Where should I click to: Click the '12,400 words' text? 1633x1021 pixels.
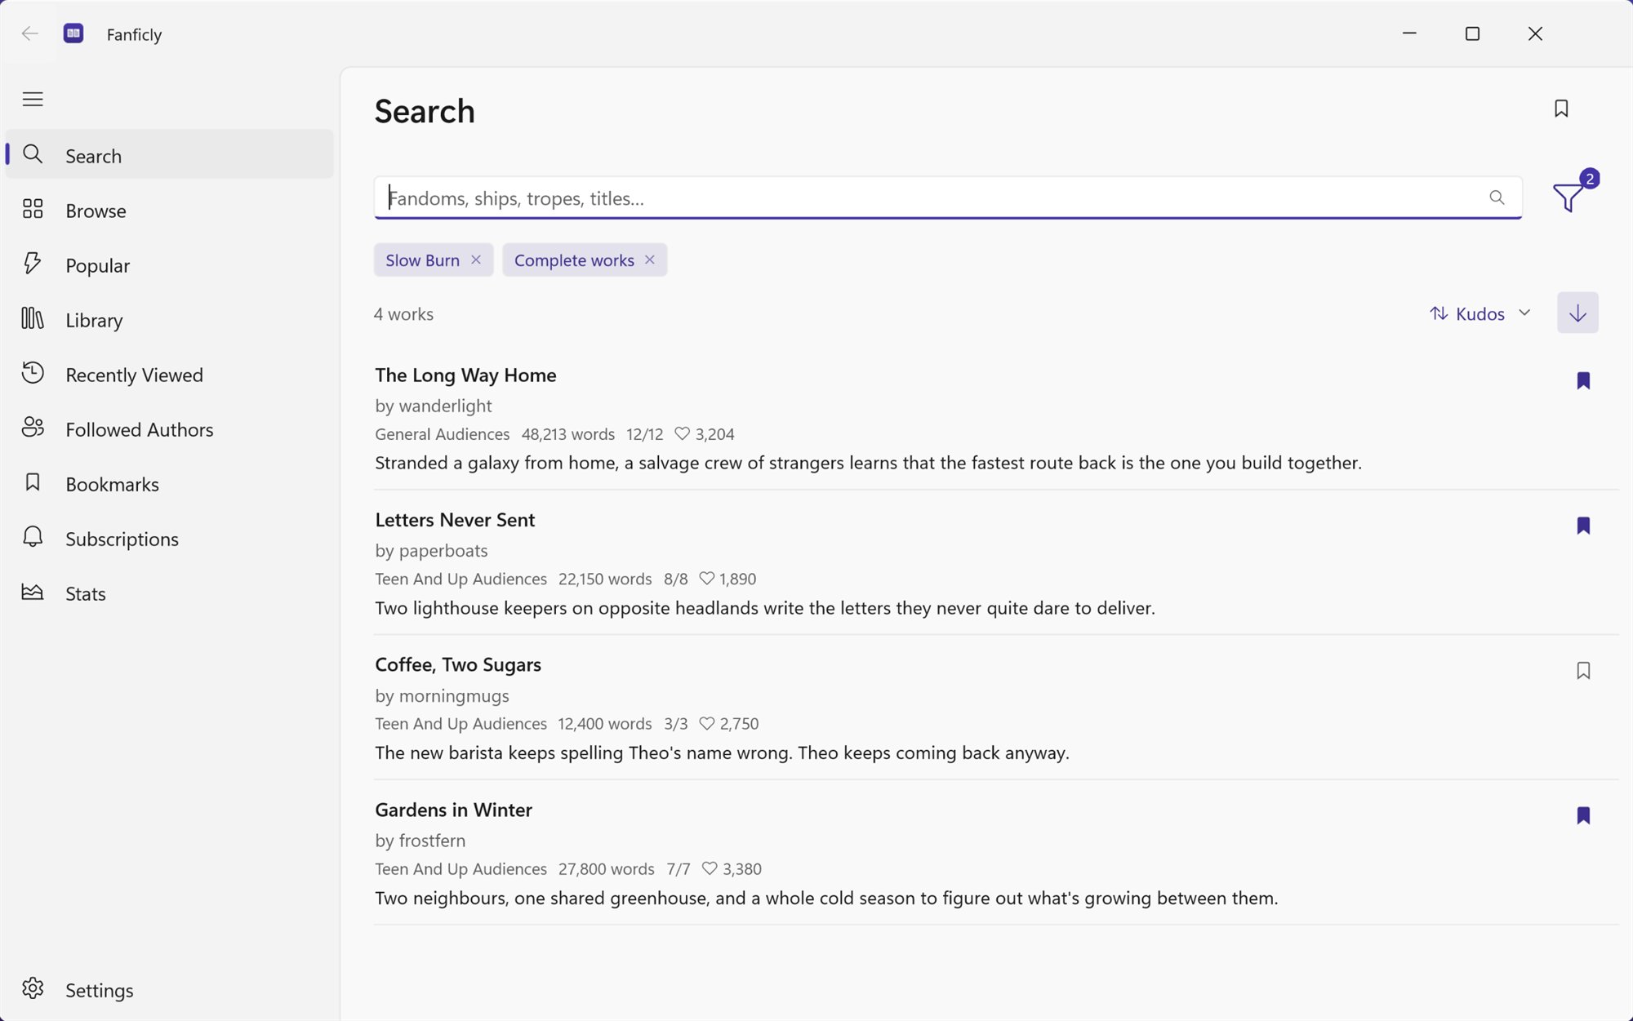point(605,724)
